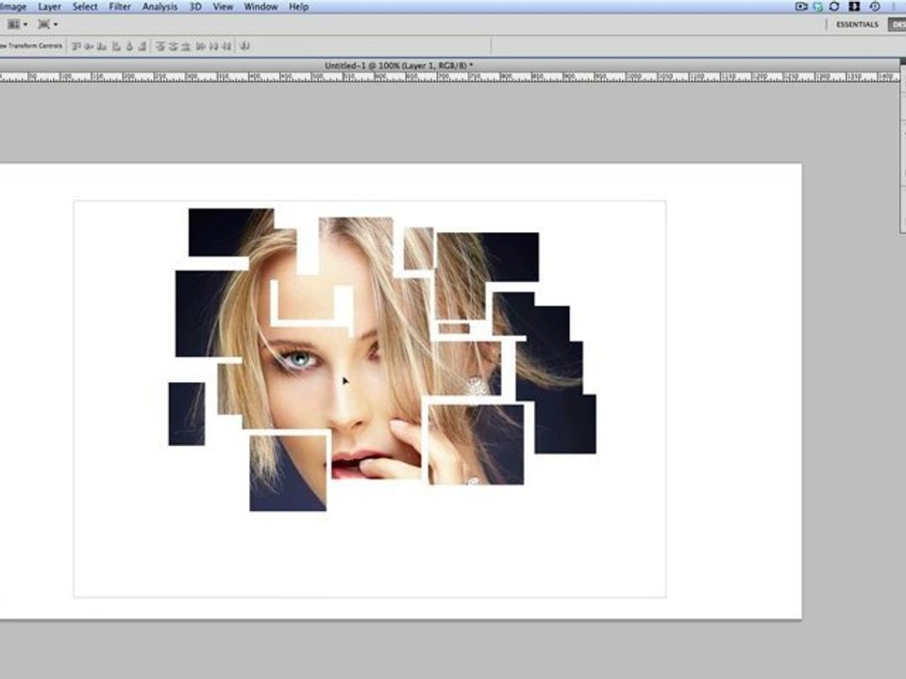Viewport: 906px width, 679px height.
Task: Open the Analysis menu
Action: click(160, 7)
